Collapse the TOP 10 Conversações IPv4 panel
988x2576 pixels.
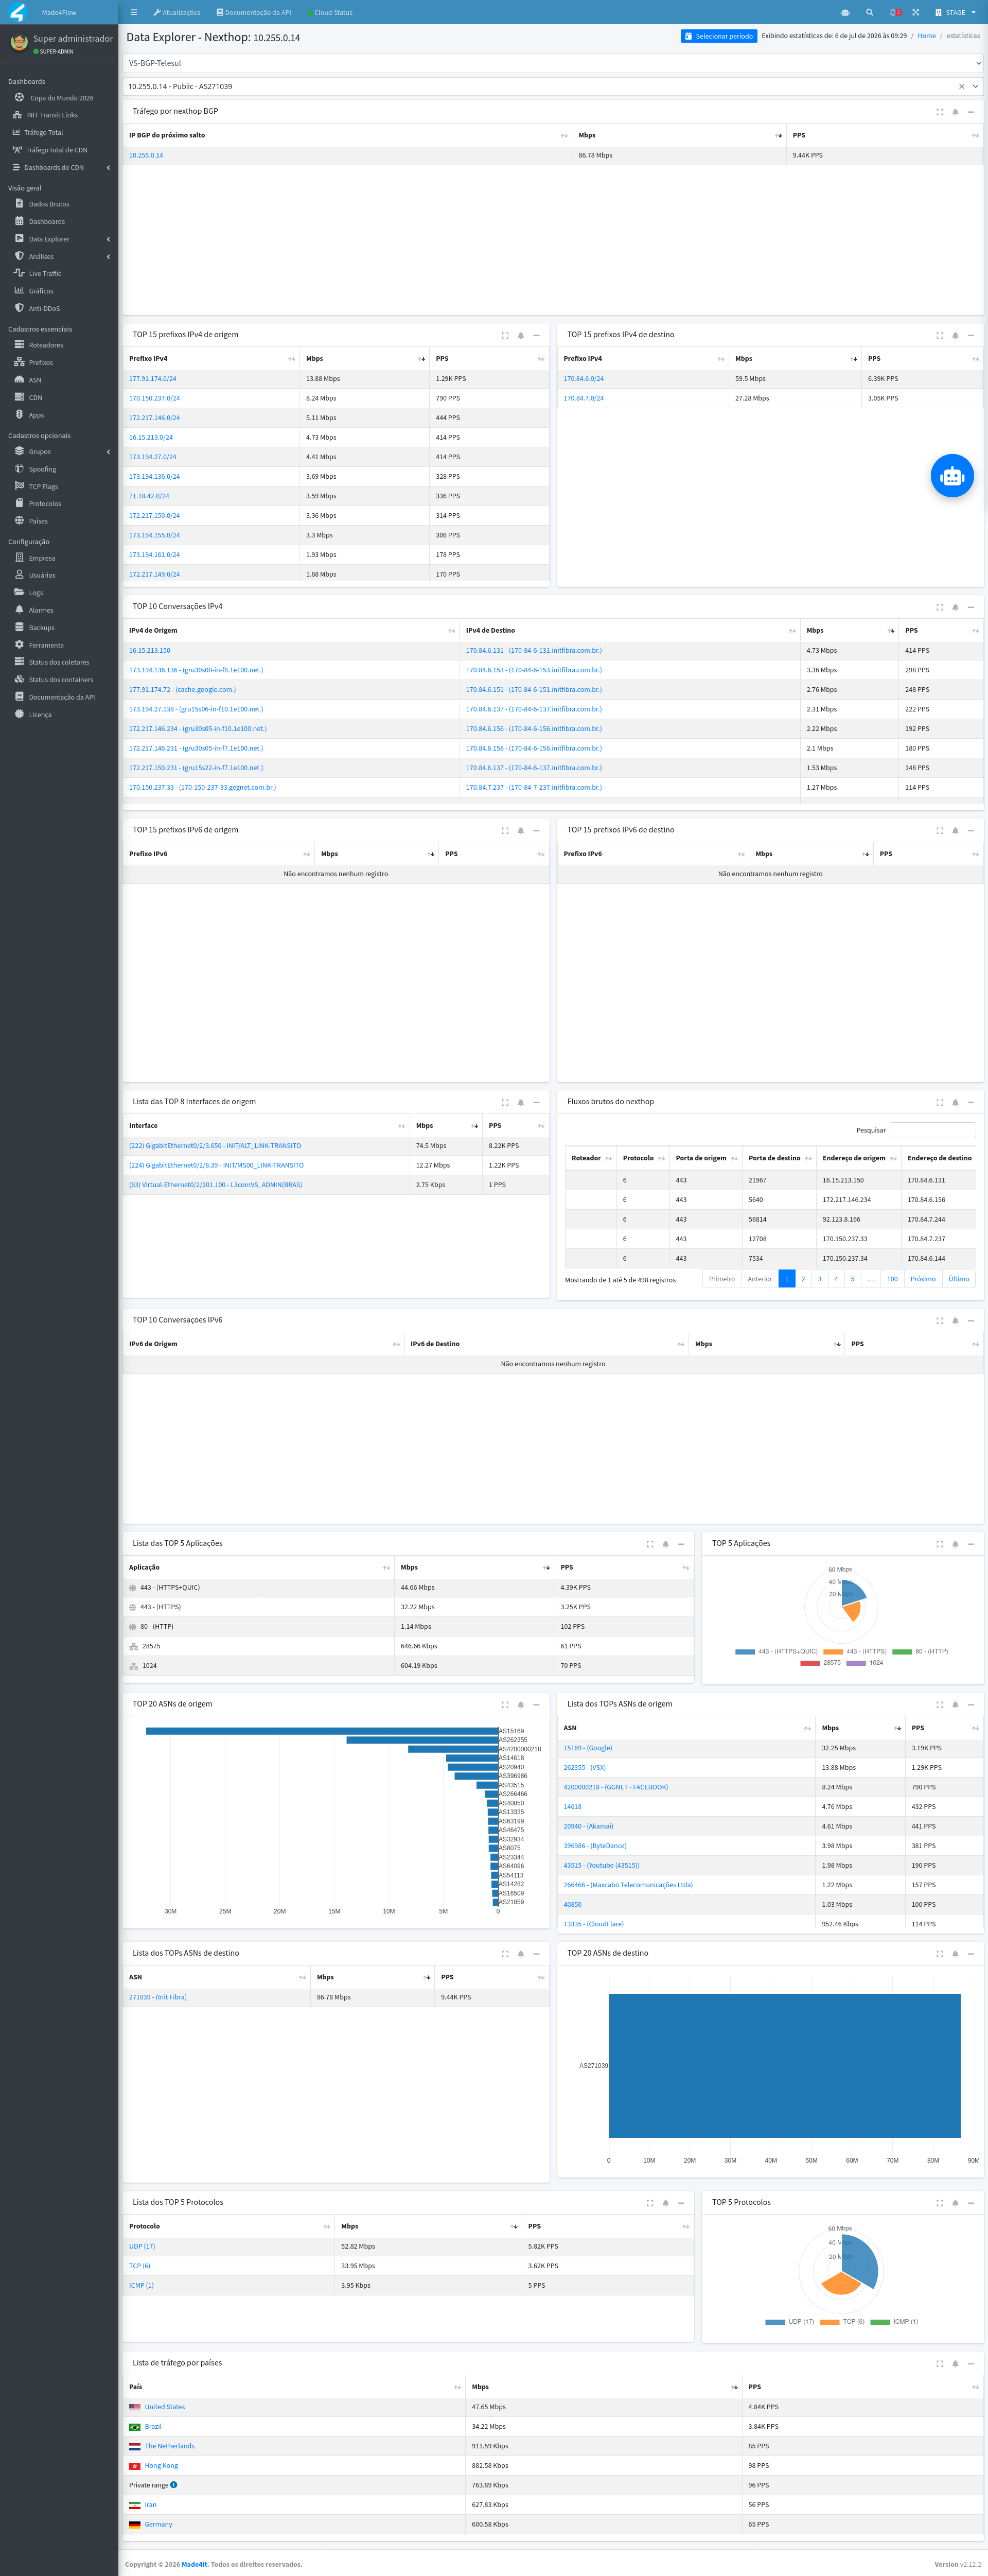click(x=970, y=607)
